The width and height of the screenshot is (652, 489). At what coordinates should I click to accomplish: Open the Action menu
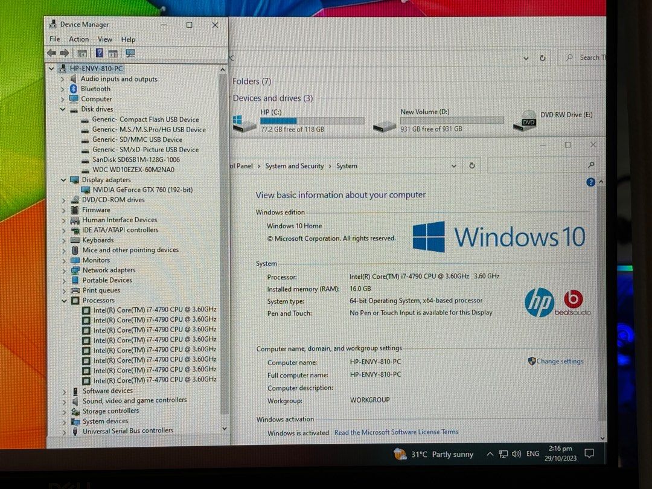(78, 39)
